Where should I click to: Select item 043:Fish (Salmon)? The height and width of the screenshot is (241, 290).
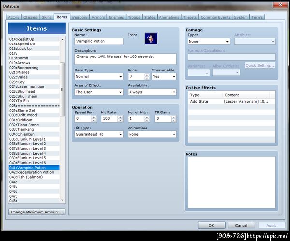click(x=34, y=177)
